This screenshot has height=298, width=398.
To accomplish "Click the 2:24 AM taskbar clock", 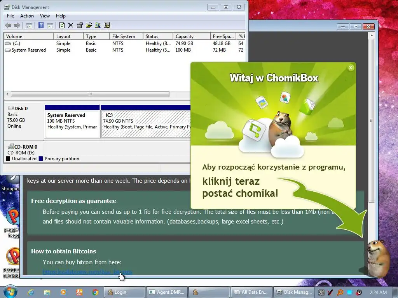I will point(378,293).
